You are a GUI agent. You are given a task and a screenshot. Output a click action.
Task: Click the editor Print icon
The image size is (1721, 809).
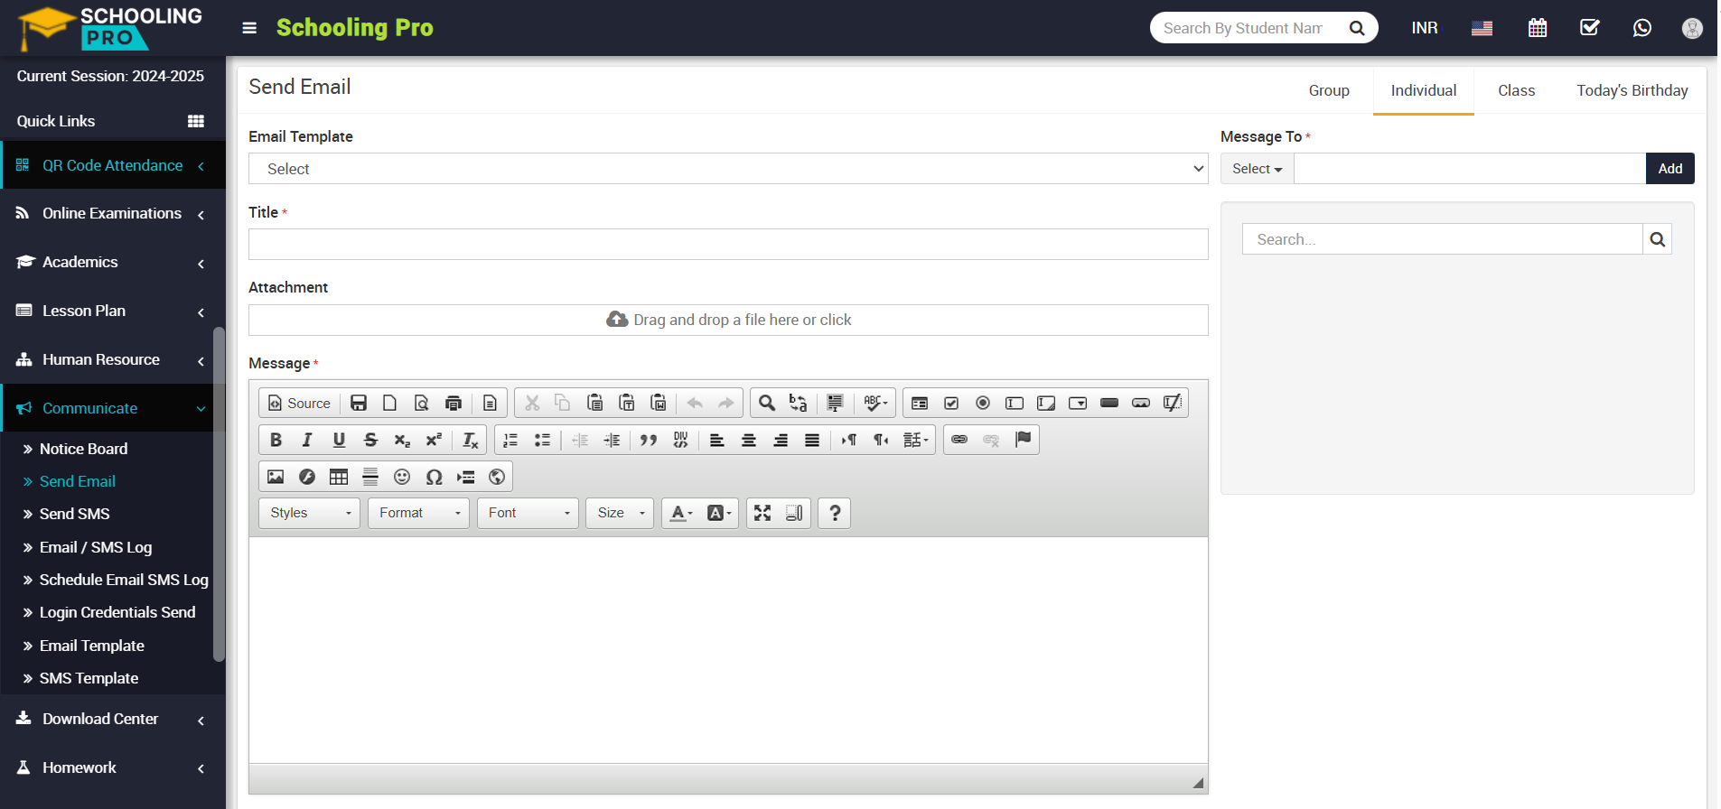454,403
